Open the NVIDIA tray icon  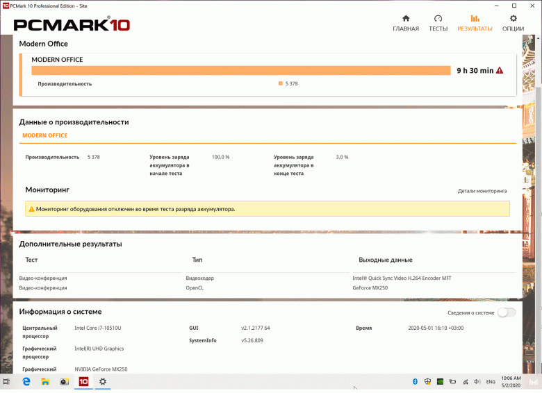(x=440, y=382)
